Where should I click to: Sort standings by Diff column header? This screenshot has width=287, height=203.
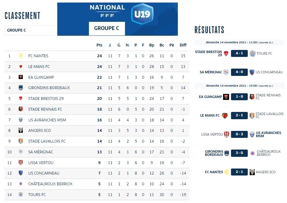(183, 45)
